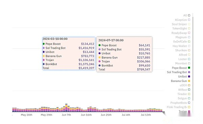Click the yellow Banana Gun legend swatch
Image resolution: width=203 pixels, height=124 pixels.
189,81
